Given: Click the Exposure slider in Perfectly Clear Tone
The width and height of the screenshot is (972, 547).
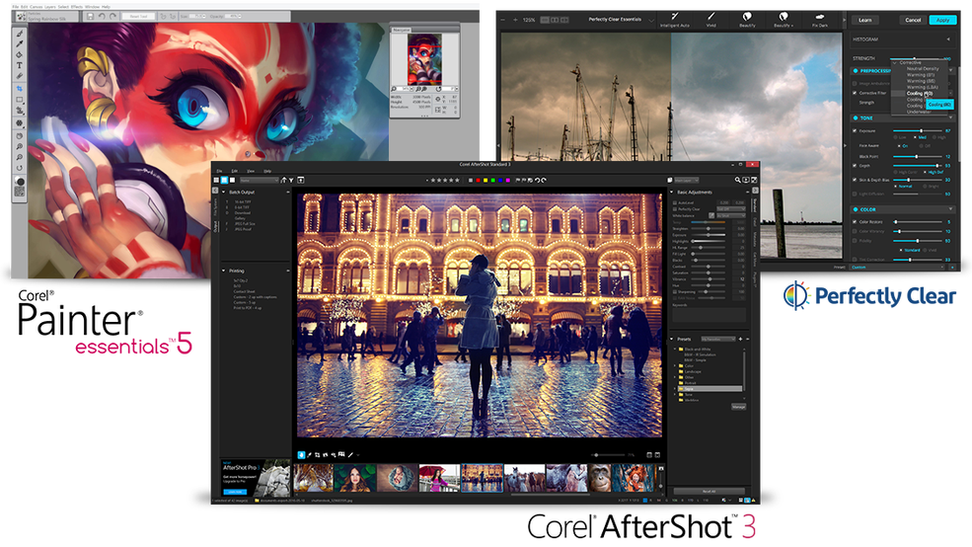Looking at the screenshot, I should [x=918, y=131].
